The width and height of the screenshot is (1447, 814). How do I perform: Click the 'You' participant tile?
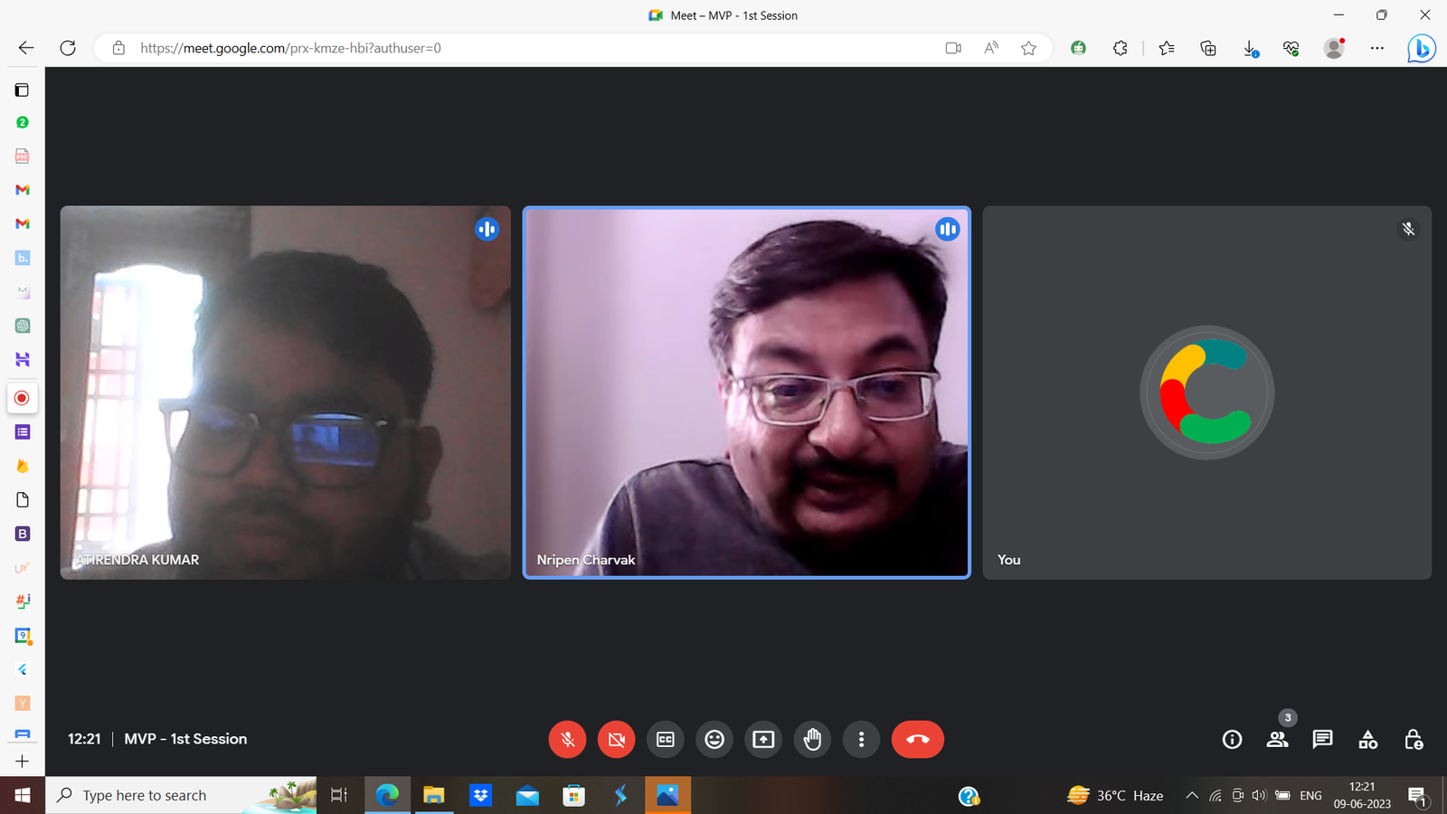(x=1207, y=393)
